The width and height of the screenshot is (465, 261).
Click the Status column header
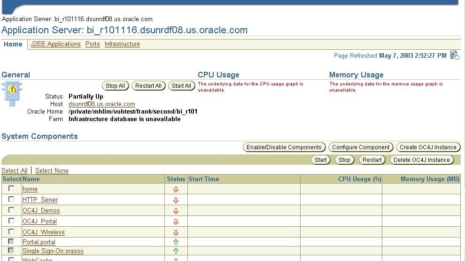click(x=176, y=179)
